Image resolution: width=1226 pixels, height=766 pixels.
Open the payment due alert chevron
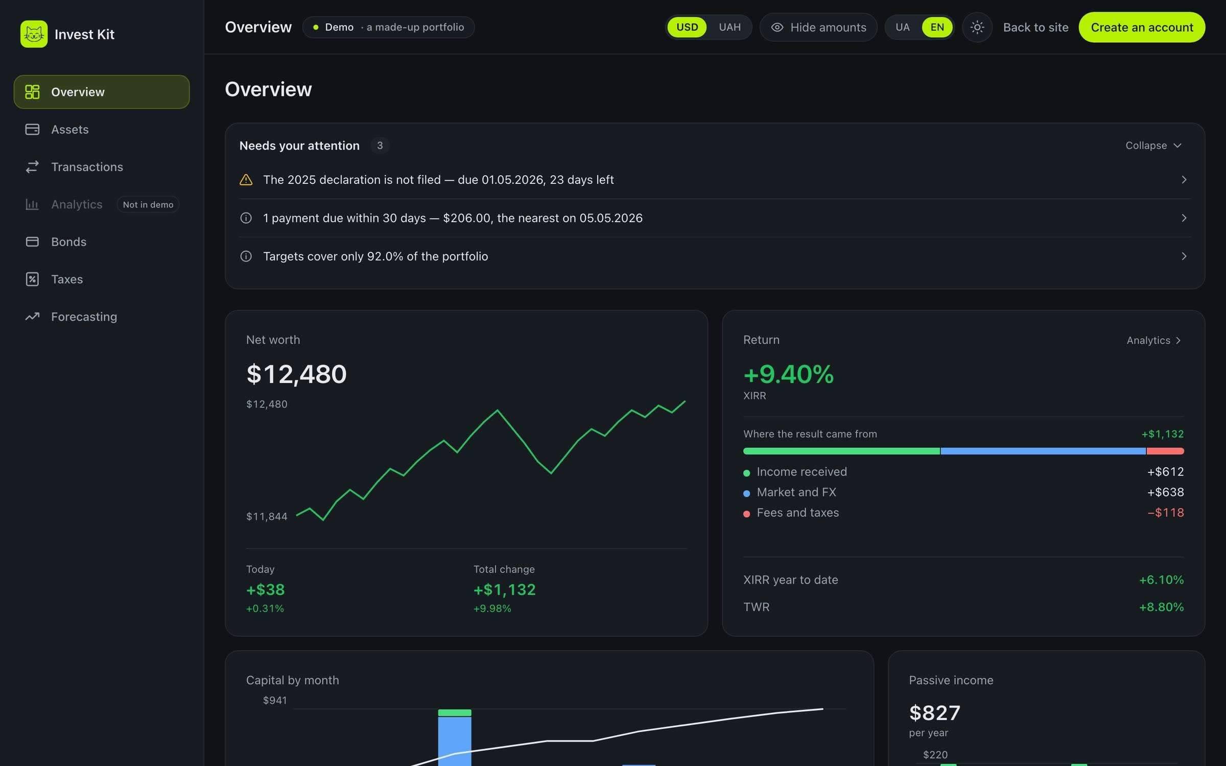coord(1184,218)
